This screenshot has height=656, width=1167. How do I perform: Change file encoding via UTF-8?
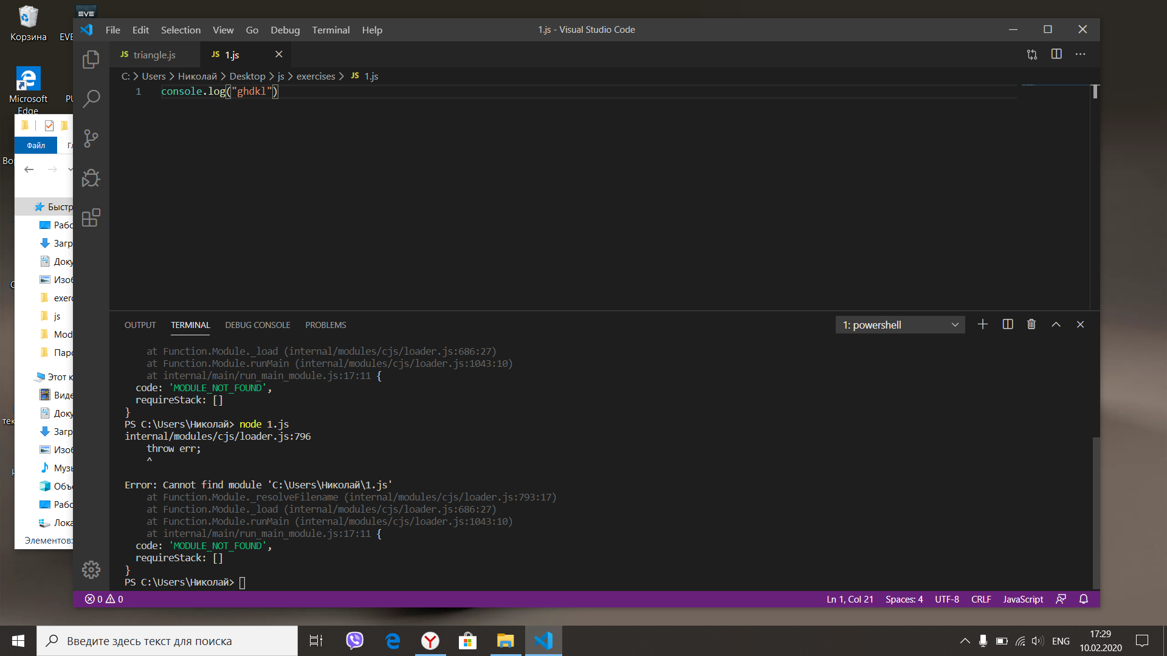(947, 599)
